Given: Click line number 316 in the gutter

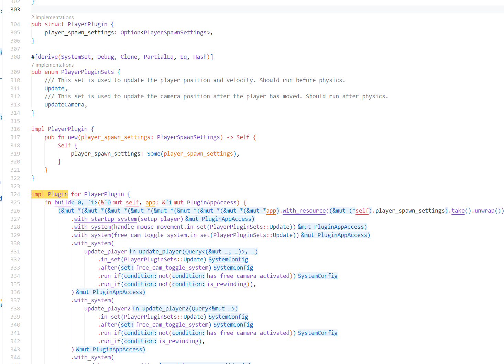Looking at the screenshot, I should pos(15,129).
